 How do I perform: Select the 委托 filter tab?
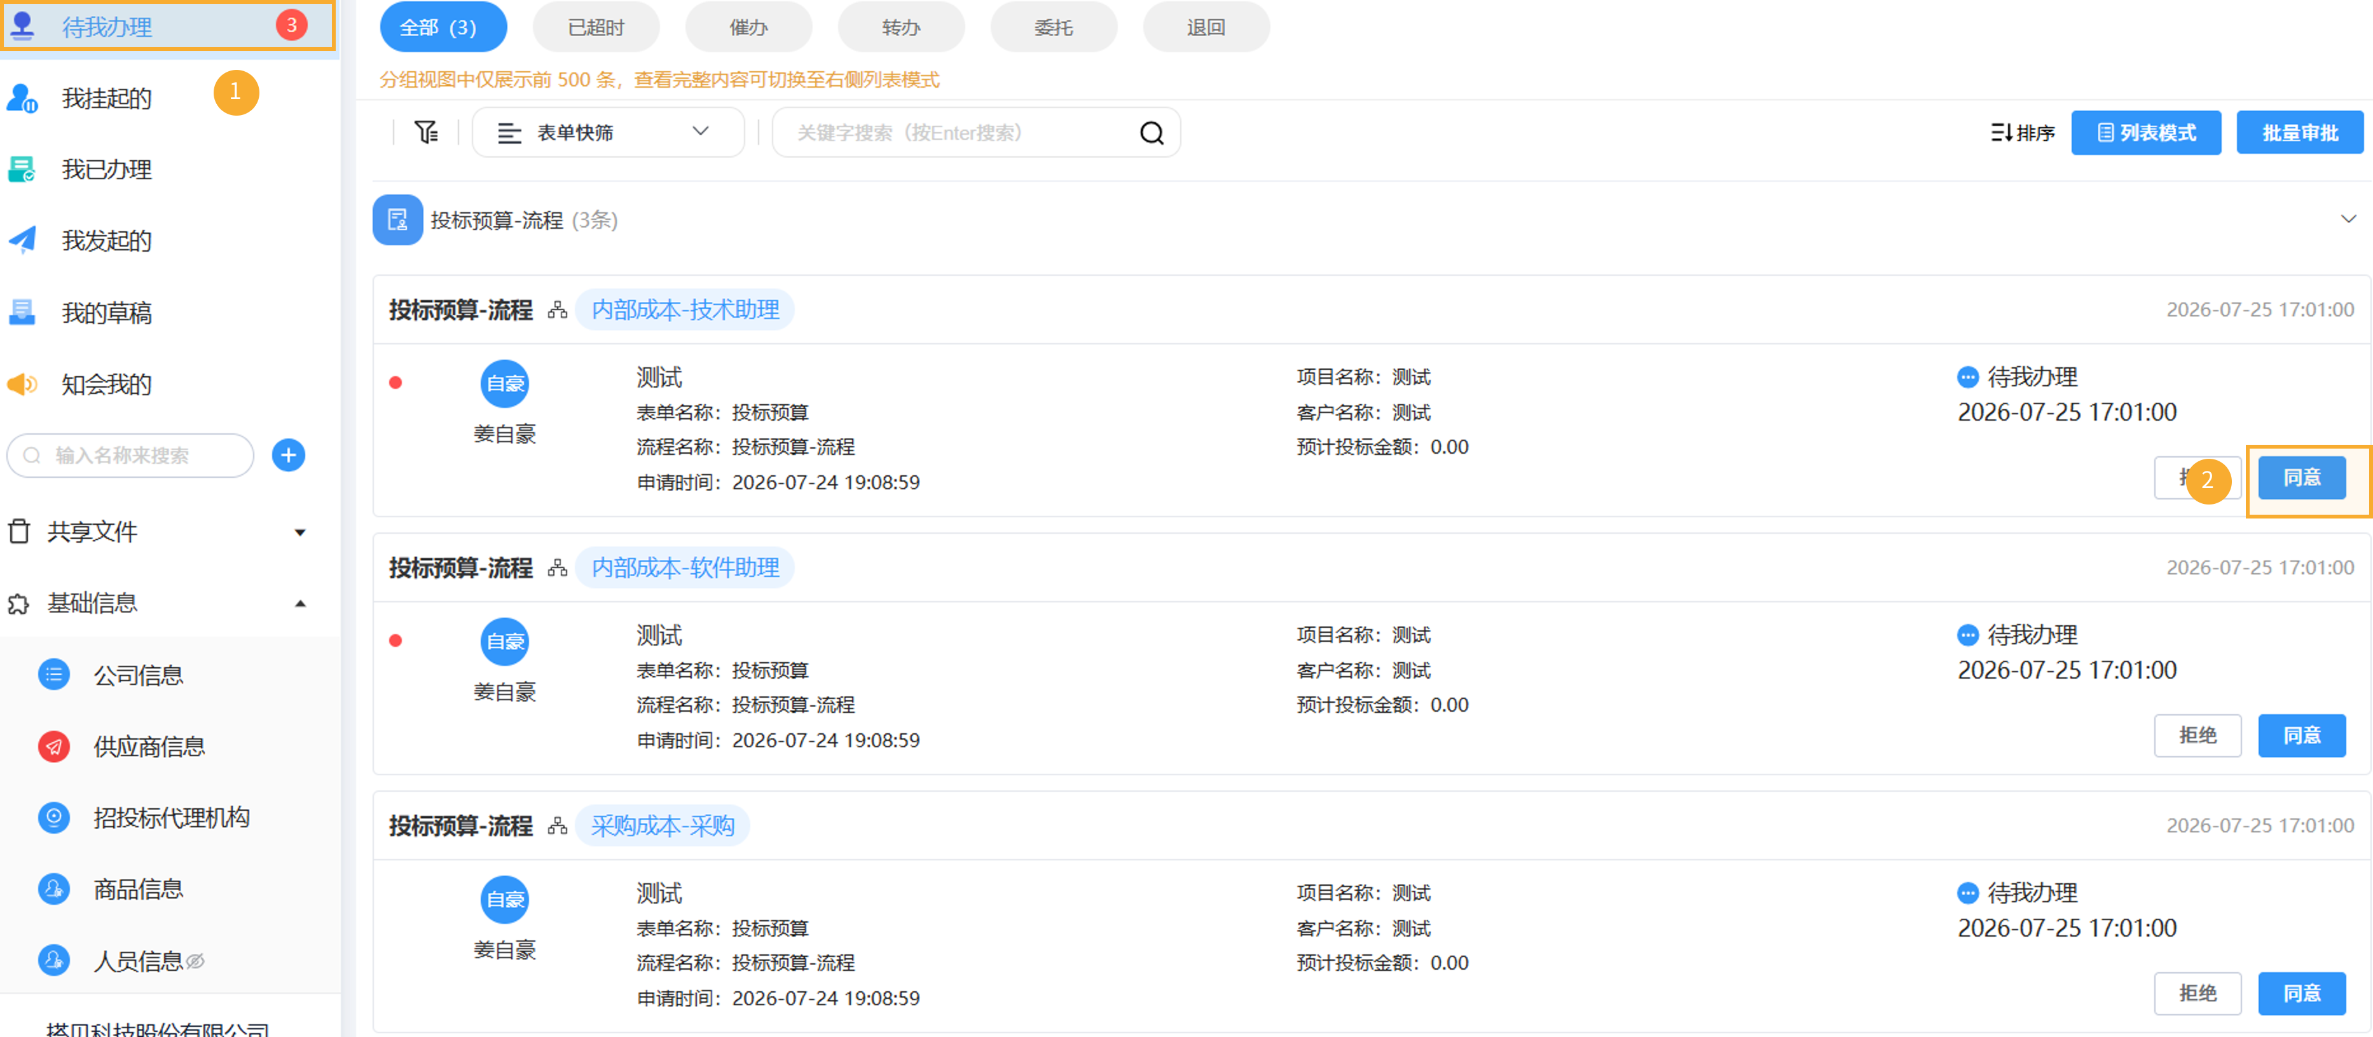click(x=1053, y=27)
